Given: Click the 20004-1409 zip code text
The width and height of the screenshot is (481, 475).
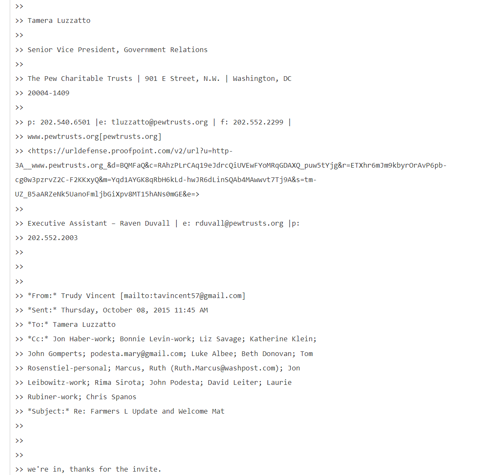Looking at the screenshot, I should (48, 93).
